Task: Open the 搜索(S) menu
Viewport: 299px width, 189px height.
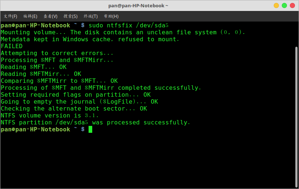Action: pos(71,16)
